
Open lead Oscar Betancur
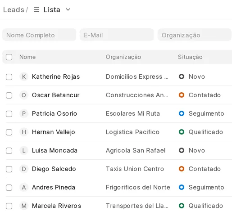pos(55,95)
